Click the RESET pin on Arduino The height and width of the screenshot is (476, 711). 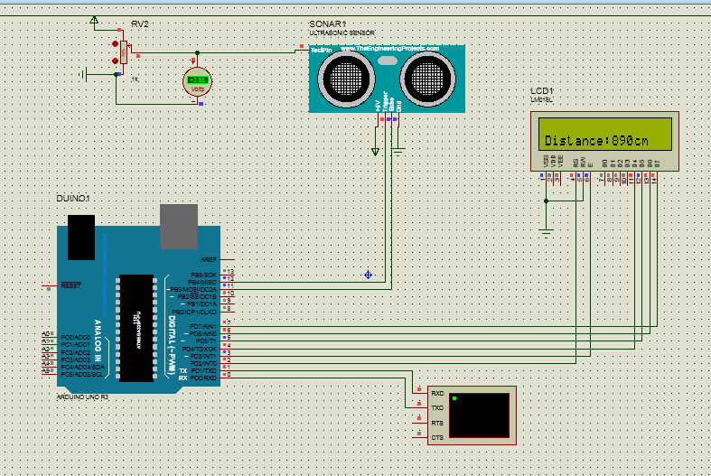pos(70,285)
